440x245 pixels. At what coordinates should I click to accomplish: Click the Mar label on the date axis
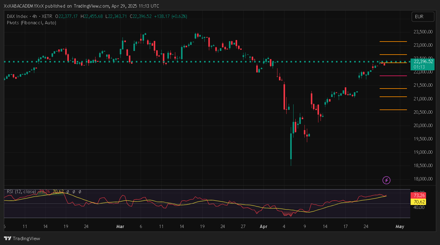tap(120, 227)
